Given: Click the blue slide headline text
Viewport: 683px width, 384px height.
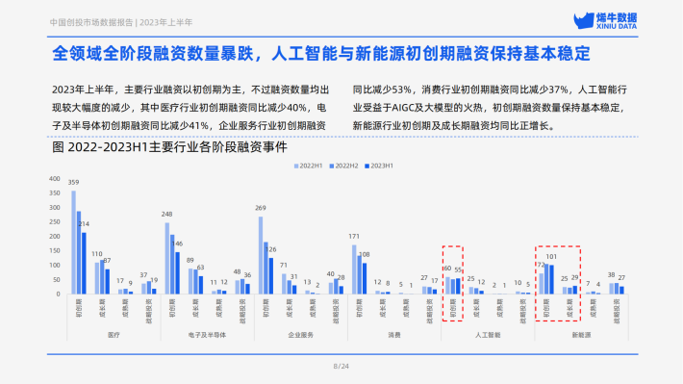Looking at the screenshot, I should pos(321,54).
